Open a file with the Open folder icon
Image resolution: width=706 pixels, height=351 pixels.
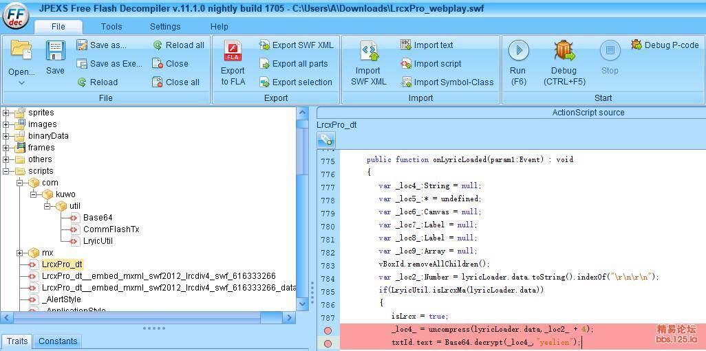pyautogui.click(x=21, y=50)
